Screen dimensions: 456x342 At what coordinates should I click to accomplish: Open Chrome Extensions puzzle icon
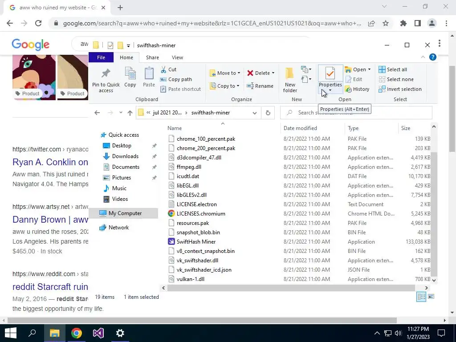(403, 23)
